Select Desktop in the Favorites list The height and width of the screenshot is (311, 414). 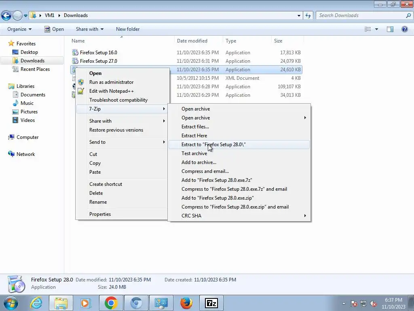pos(29,52)
